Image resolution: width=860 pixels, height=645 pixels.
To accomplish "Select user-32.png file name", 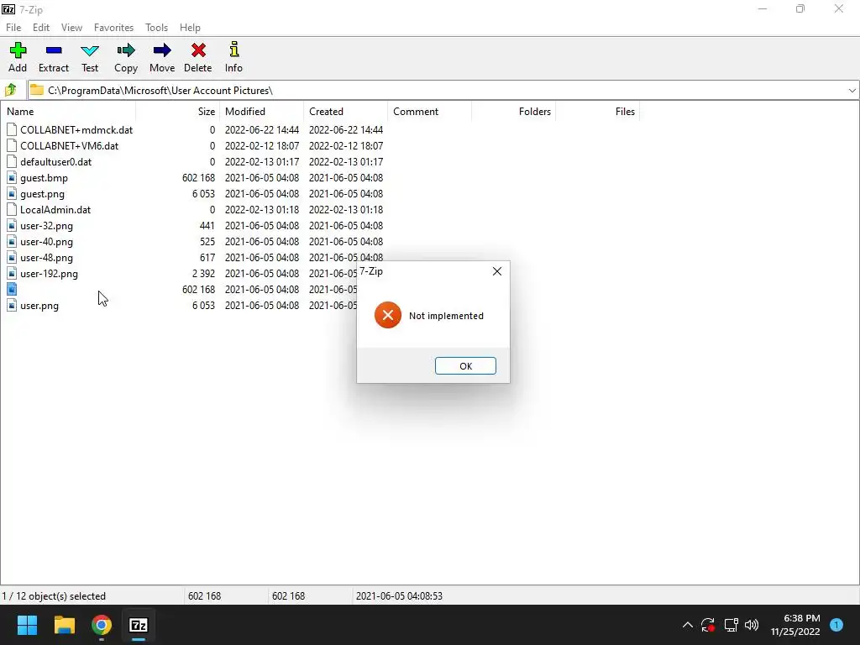I will [47, 225].
